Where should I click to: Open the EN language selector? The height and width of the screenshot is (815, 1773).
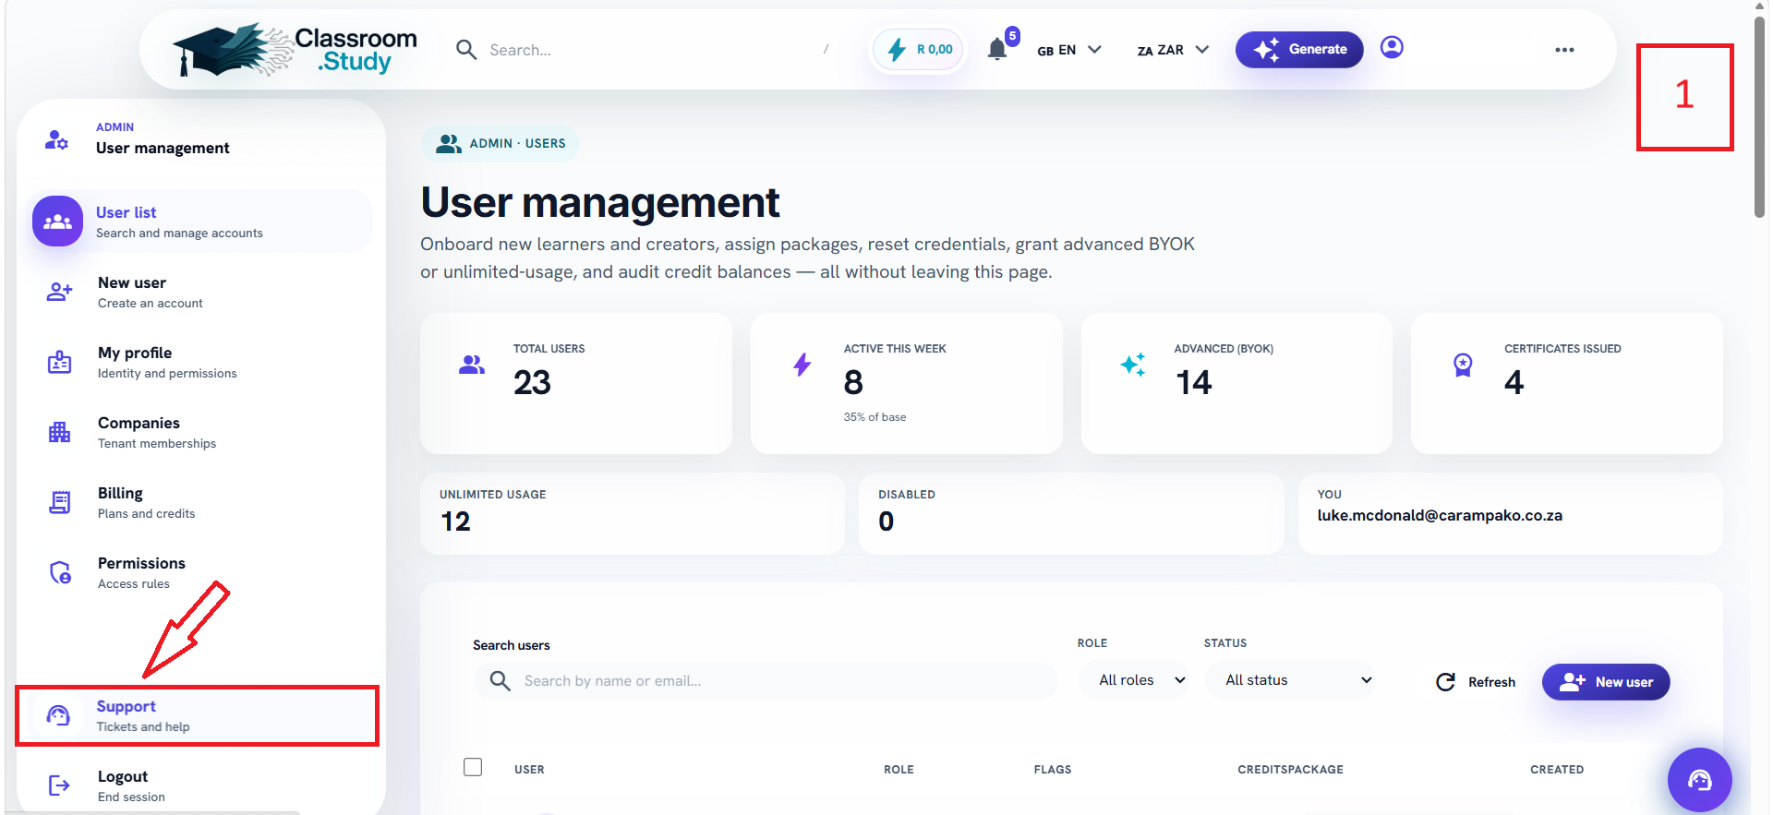(1069, 50)
